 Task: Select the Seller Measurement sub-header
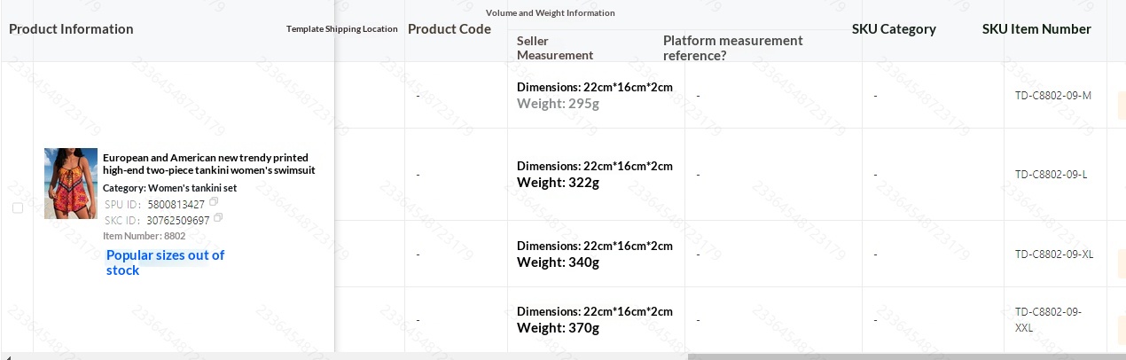pos(555,48)
